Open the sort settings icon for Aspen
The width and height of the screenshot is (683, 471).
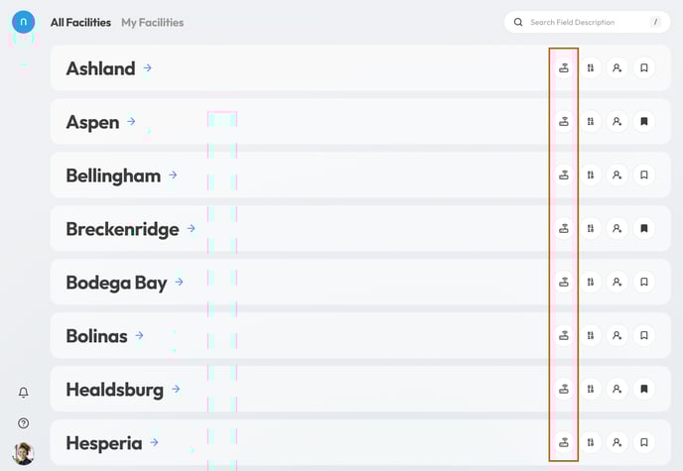pos(591,121)
